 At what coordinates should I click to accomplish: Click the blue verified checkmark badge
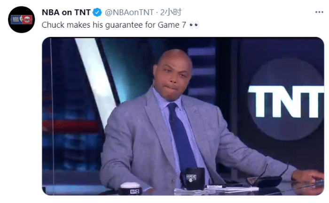click(x=97, y=12)
